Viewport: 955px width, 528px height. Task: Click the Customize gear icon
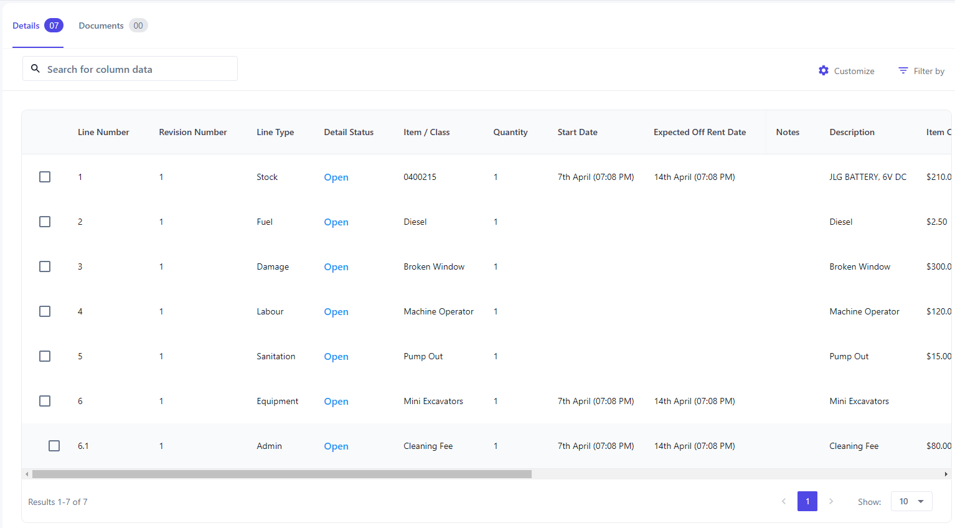824,71
